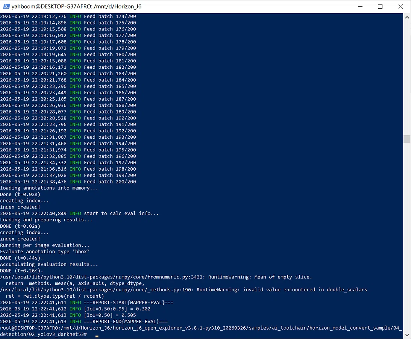Image resolution: width=411 pixels, height=339 pixels.
Task: Click 'Evaluate annotation type *bbox*' line
Action: (45, 251)
